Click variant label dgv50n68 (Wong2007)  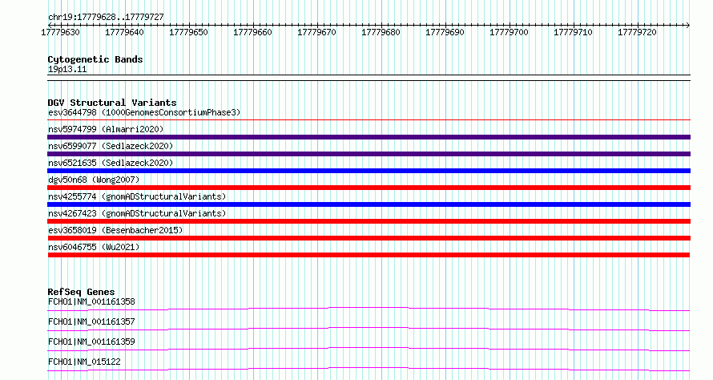[94, 180]
